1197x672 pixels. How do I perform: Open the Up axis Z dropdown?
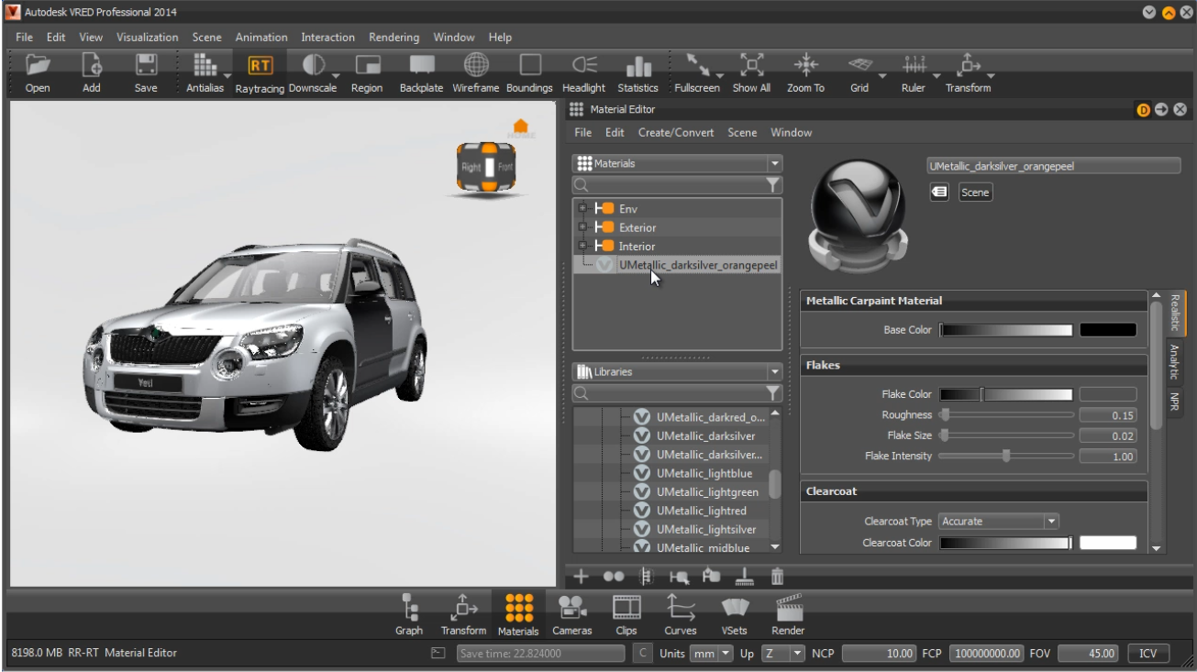tap(782, 653)
